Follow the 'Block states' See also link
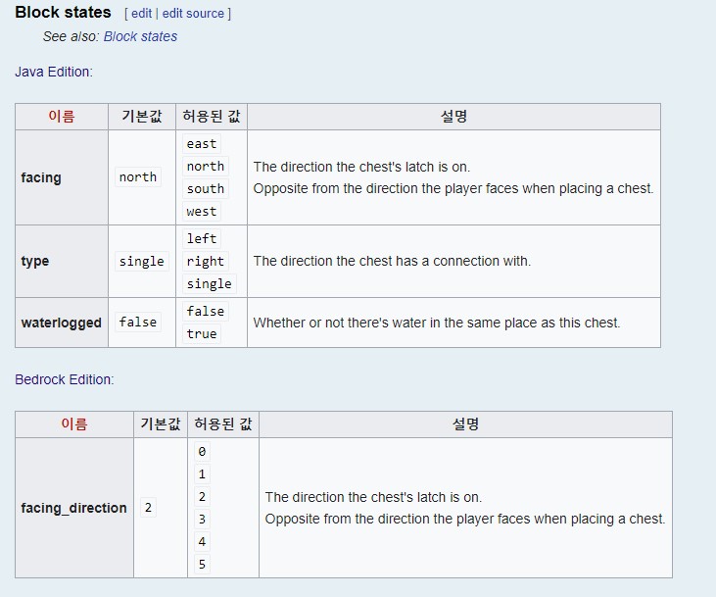 tap(140, 36)
